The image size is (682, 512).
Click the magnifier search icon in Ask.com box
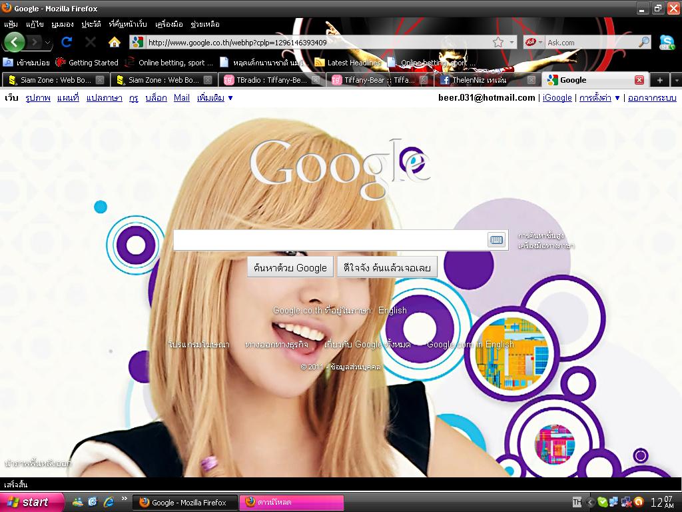pos(643,42)
